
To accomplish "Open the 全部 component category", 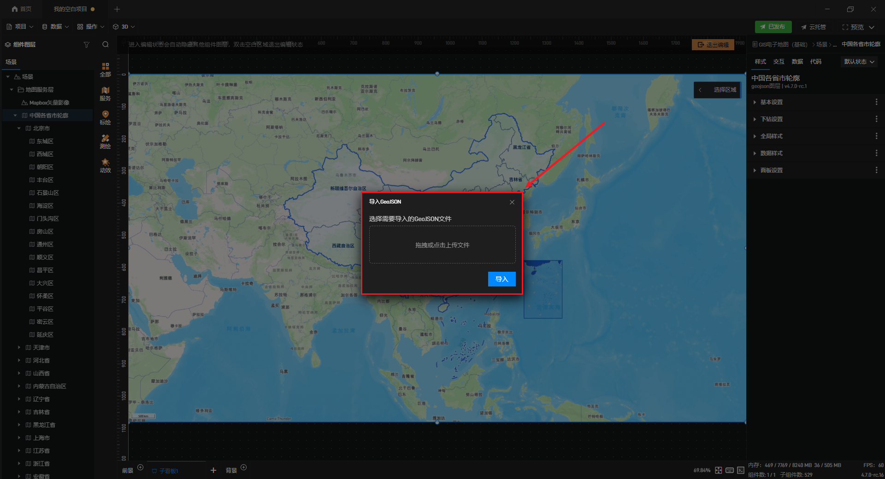I will [x=106, y=70].
